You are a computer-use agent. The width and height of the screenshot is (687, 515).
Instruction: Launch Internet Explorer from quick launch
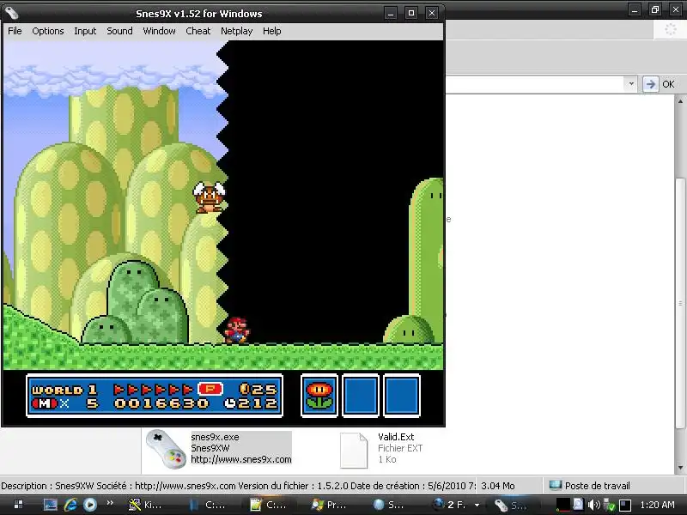click(70, 505)
